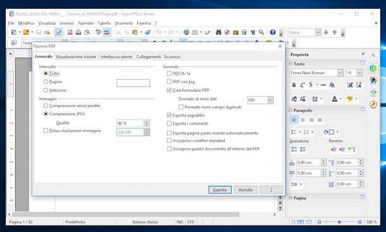The width and height of the screenshot is (386, 232).
Task: Check Incorpora i caratteri standard
Action: pos(169,140)
